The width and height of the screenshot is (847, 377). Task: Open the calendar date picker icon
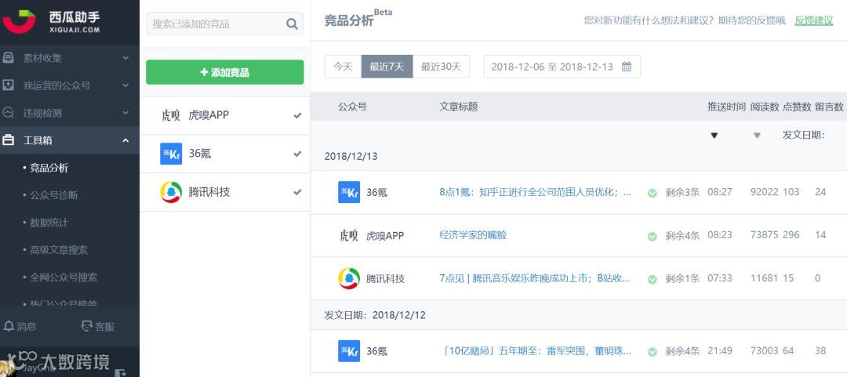[x=627, y=67]
